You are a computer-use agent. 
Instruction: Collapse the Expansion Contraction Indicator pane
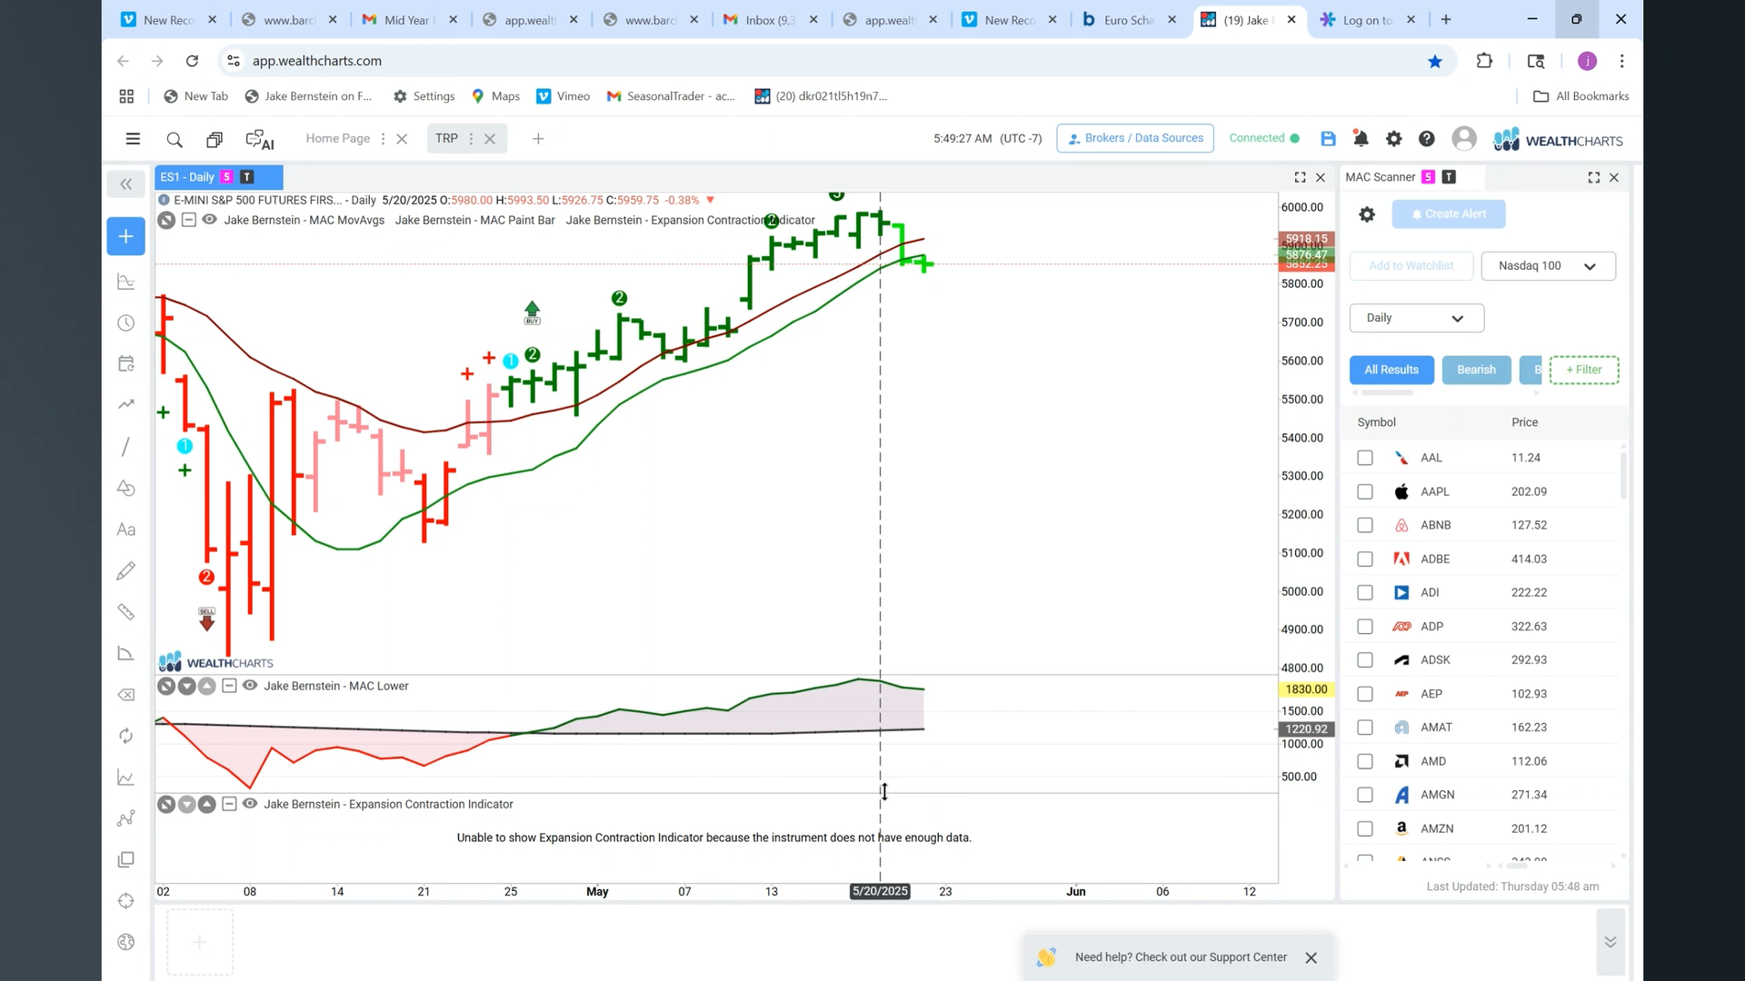pos(229,804)
